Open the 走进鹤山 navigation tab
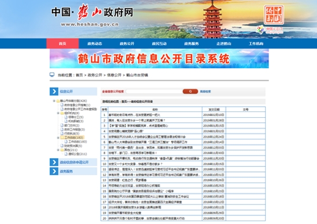Screen dimensions: 317x224 pyautogui.click(x=224, y=43)
